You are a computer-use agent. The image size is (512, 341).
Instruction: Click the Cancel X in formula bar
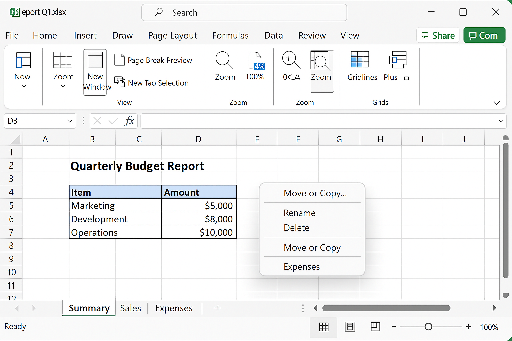point(97,121)
